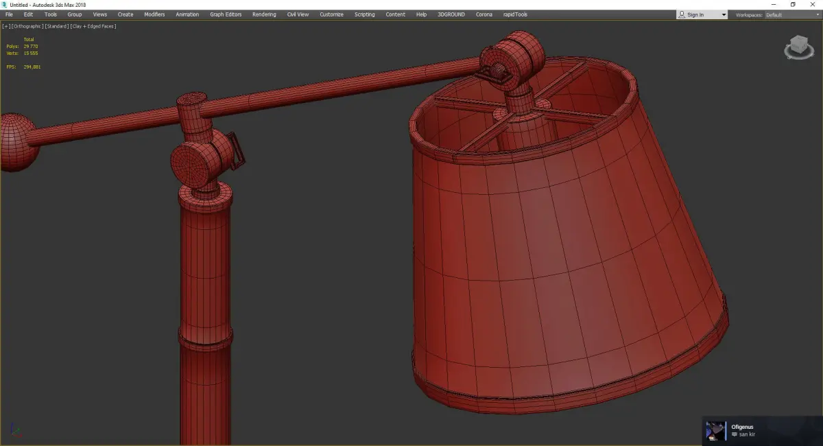Click the [+] viewport general menu label
This screenshot has height=446, width=823.
[x=5, y=26]
